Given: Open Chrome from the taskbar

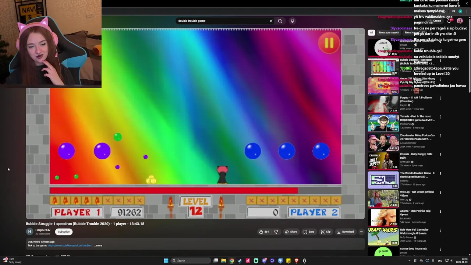Looking at the screenshot, I should [231, 261].
